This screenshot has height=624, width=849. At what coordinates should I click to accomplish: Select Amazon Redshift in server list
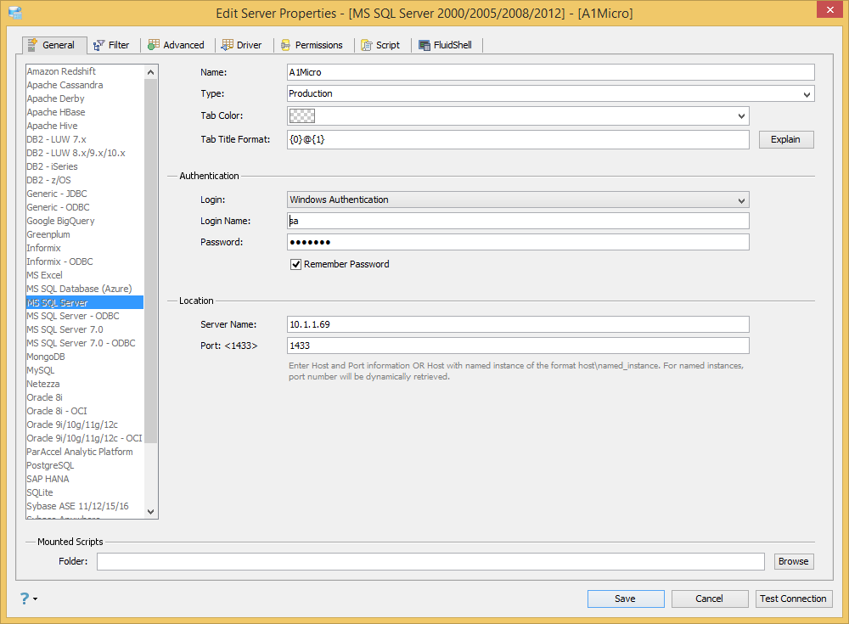(61, 71)
